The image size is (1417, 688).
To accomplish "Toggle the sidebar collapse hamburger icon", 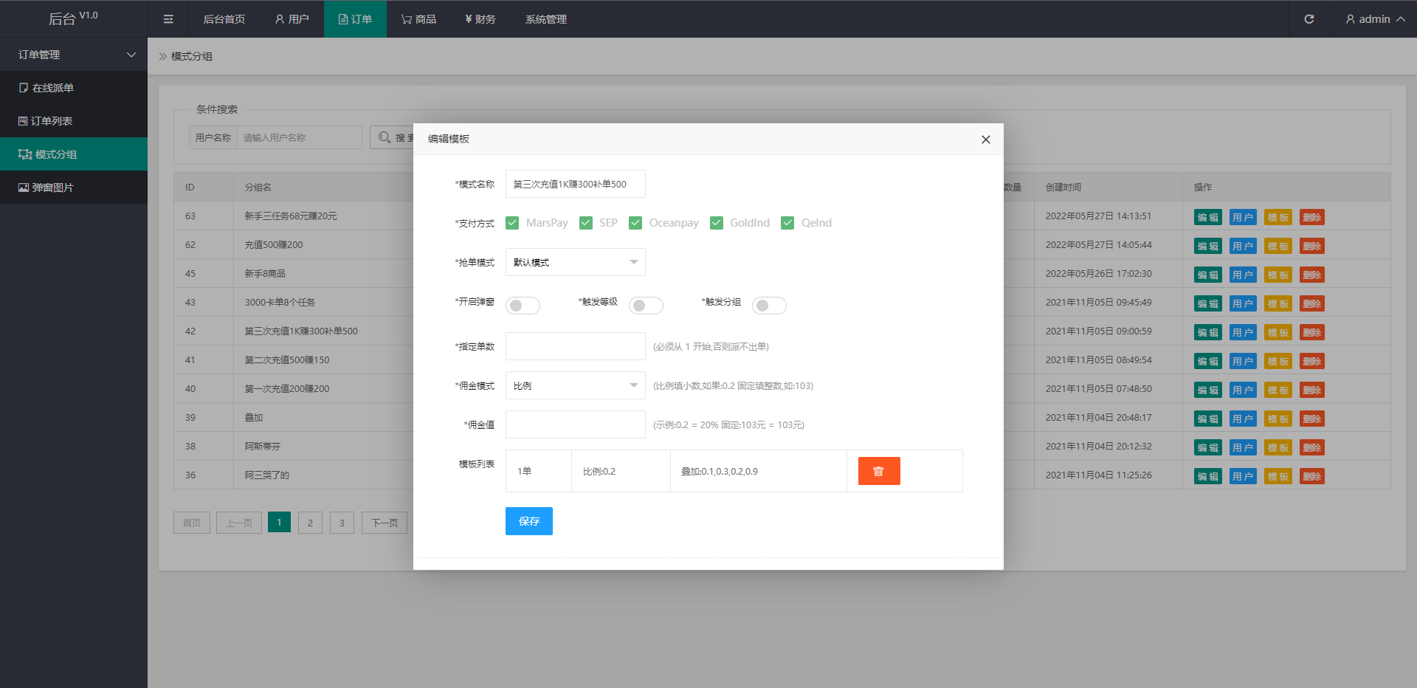I will [168, 19].
